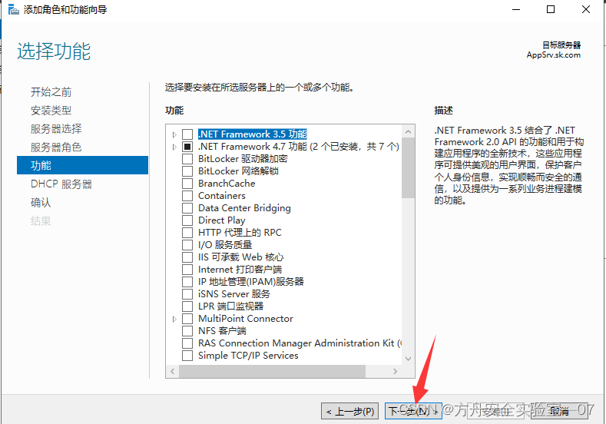Select Direct Play feature label
The width and height of the screenshot is (606, 424).
[x=222, y=220]
